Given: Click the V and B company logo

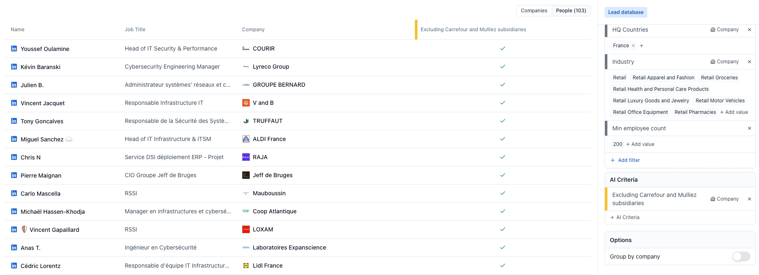Looking at the screenshot, I should (246, 103).
